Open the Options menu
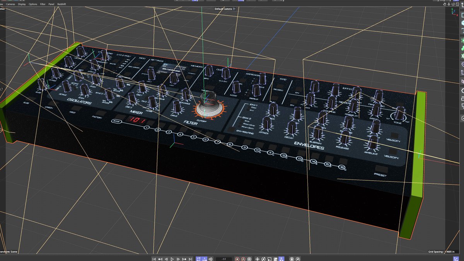 (x=32, y=4)
